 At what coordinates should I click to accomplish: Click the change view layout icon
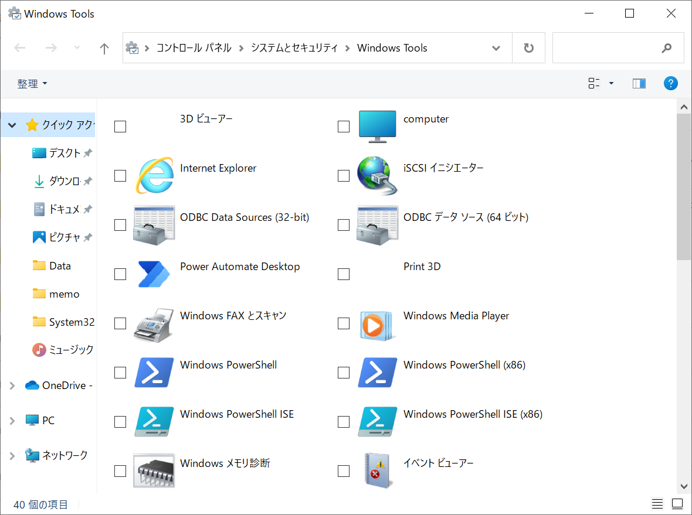(594, 83)
